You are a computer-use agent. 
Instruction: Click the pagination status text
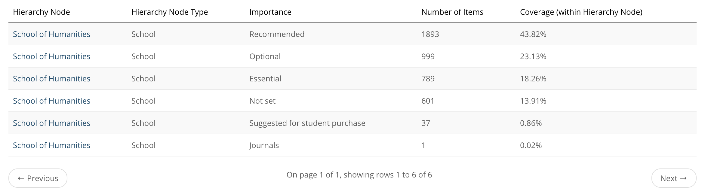(x=359, y=175)
